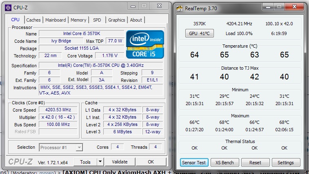
Task: Click the third core temperature '63'
Action: point(254,55)
